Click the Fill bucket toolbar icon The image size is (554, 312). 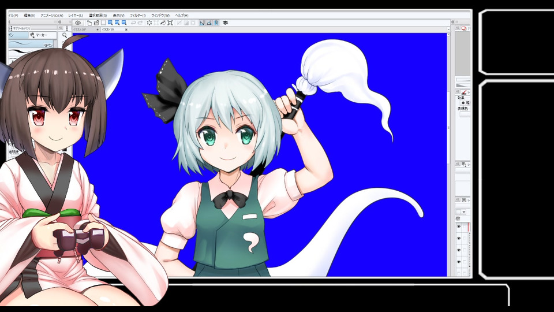163,23
